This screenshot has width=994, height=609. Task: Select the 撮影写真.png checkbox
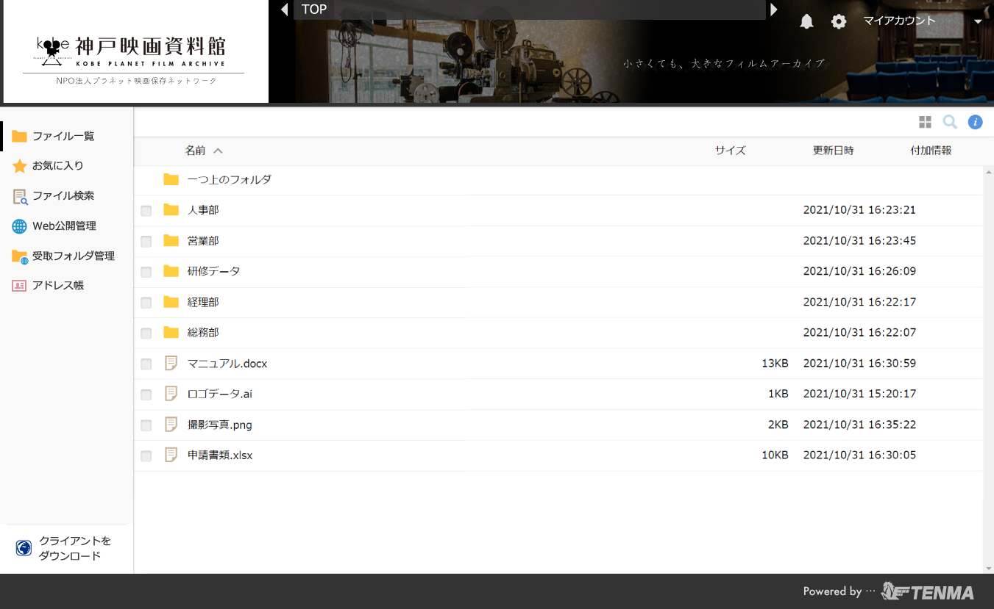pos(146,425)
